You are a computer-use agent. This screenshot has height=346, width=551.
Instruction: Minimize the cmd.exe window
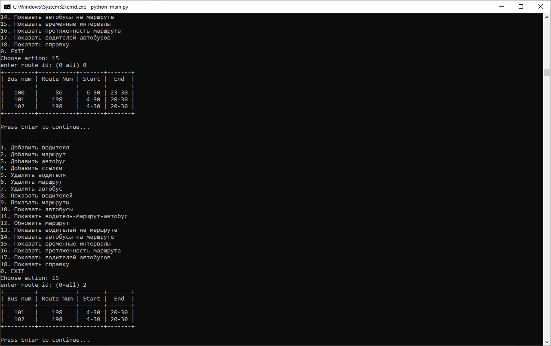coord(501,6)
